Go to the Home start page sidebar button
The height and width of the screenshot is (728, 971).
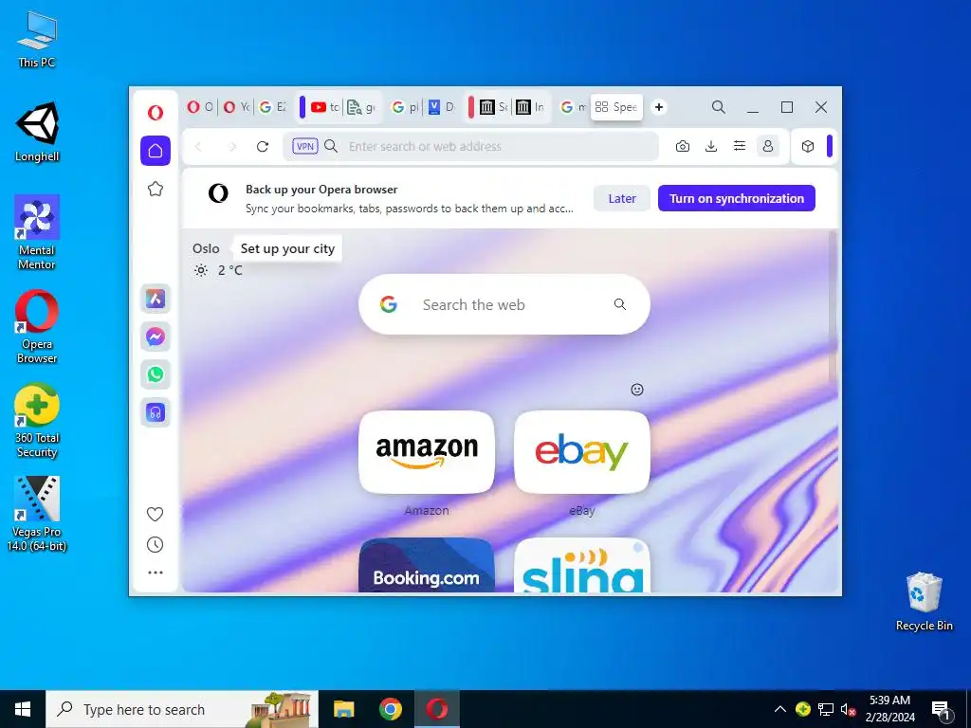click(156, 151)
